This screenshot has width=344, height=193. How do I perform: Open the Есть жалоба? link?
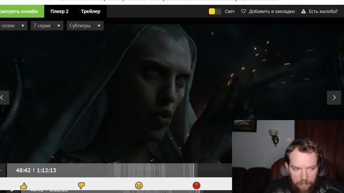tap(323, 11)
